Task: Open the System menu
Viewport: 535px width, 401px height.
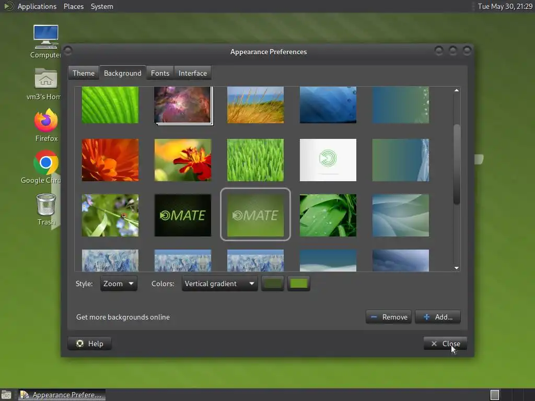Action: 102,6
